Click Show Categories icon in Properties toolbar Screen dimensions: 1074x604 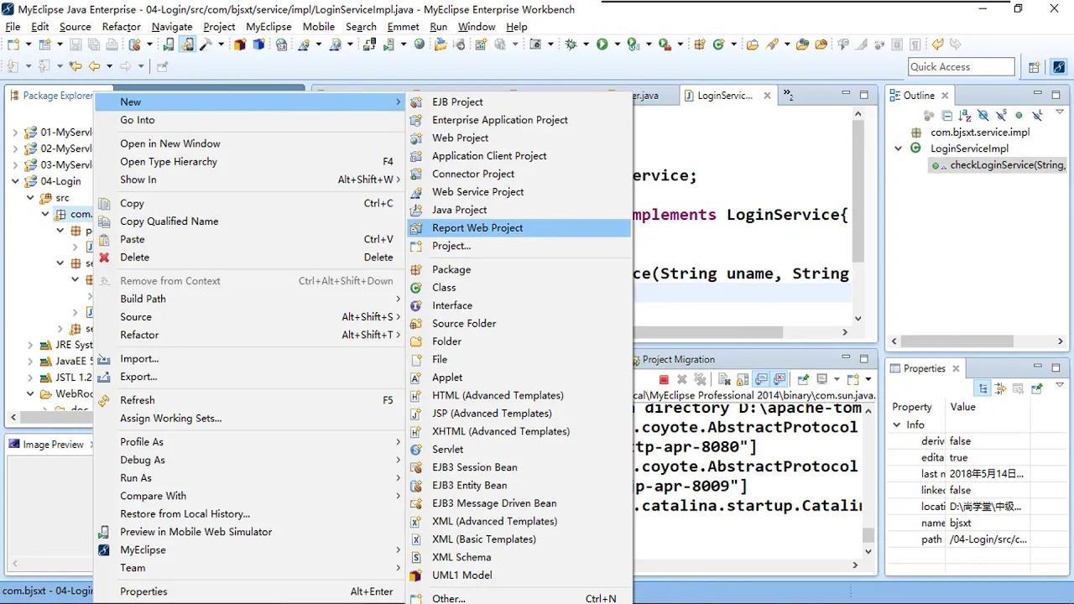983,388
